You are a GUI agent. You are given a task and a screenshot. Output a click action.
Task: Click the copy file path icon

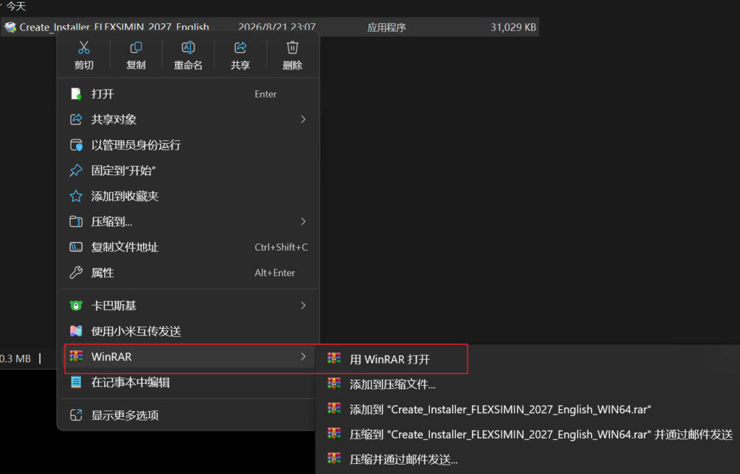[76, 247]
